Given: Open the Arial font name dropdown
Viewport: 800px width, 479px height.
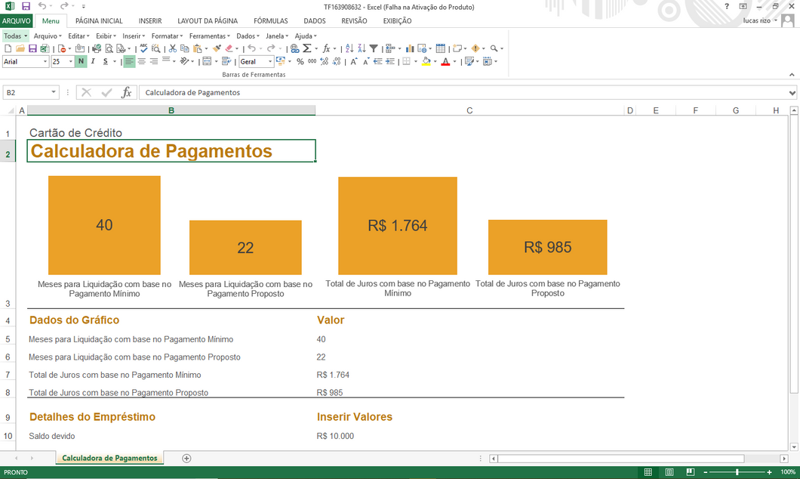Looking at the screenshot, I should tap(45, 62).
